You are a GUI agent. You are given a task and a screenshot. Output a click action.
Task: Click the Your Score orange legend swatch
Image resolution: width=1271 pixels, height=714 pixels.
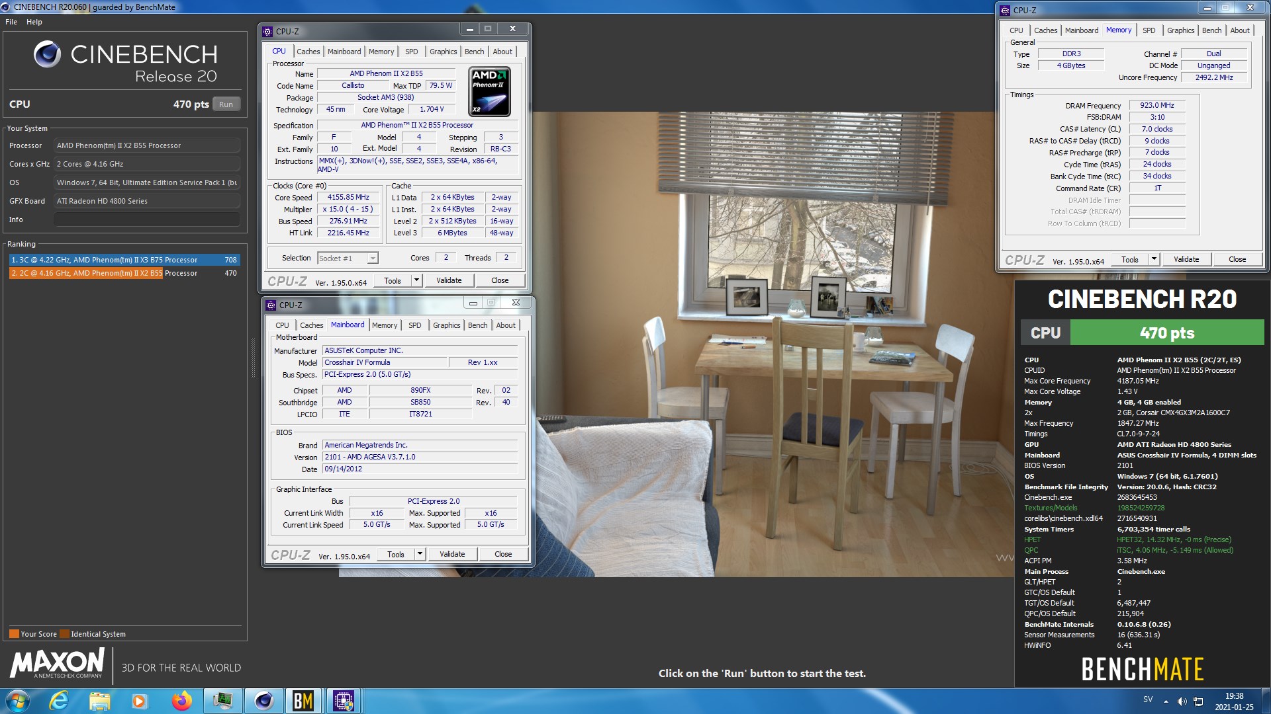(14, 634)
